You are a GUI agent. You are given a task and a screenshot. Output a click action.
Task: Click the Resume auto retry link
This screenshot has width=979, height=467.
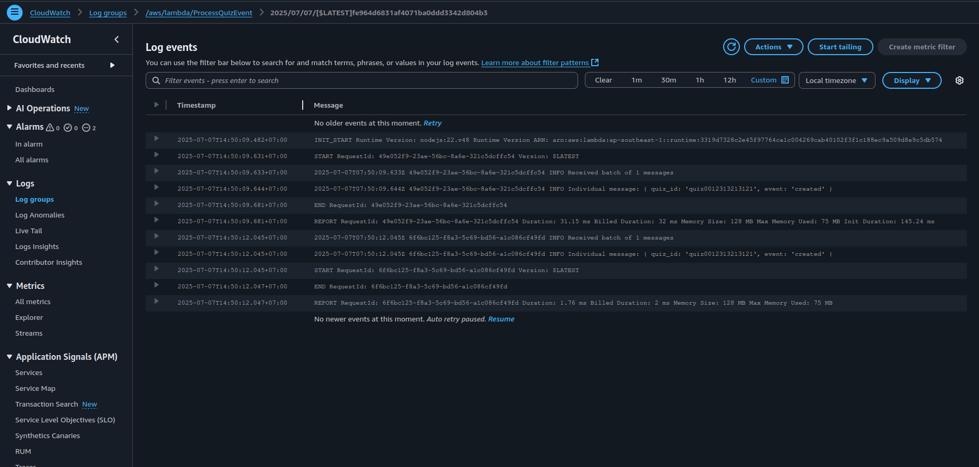pos(501,319)
